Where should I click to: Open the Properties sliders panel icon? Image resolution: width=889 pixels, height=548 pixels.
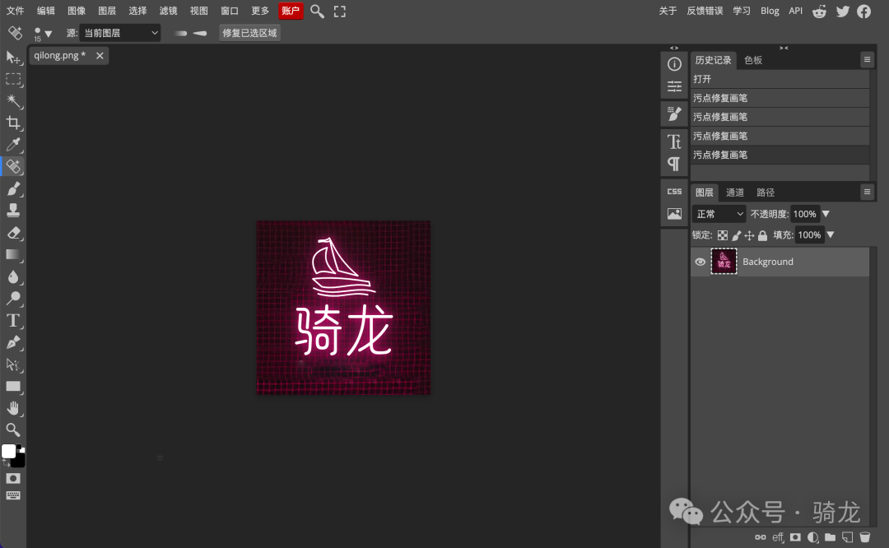pos(674,86)
